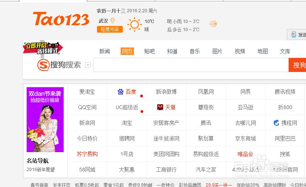Click the Wuhan location pin icon
The height and width of the screenshot is (187, 306).
click(x=112, y=20)
